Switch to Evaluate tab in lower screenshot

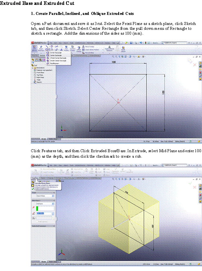pyautogui.click(x=51, y=178)
